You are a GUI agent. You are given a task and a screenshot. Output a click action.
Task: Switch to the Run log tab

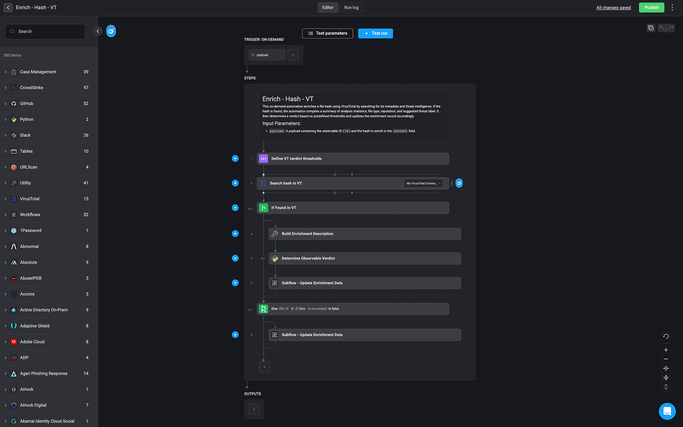click(351, 8)
